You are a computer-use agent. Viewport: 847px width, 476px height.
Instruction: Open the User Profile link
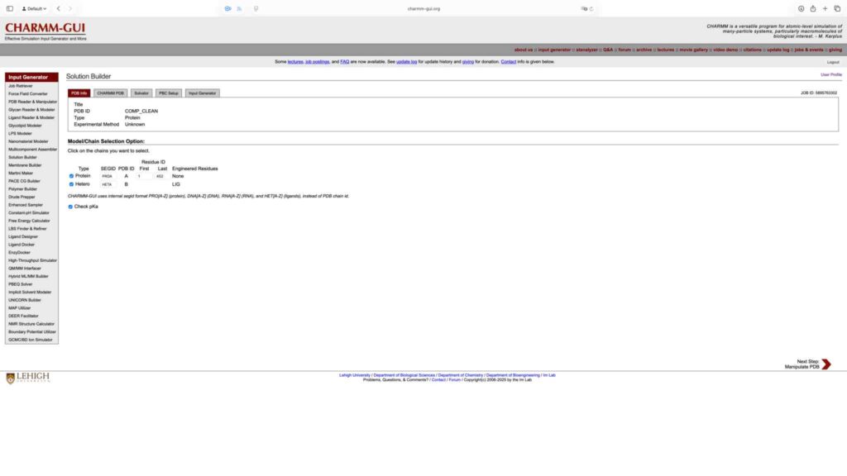pos(830,74)
